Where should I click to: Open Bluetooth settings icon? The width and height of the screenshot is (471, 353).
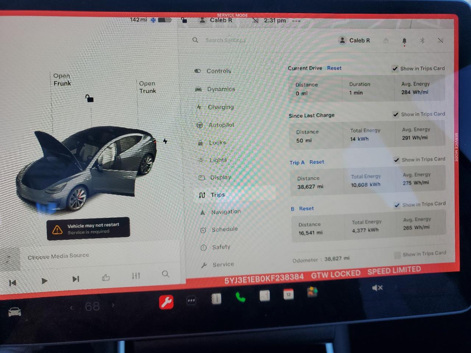[x=422, y=40]
